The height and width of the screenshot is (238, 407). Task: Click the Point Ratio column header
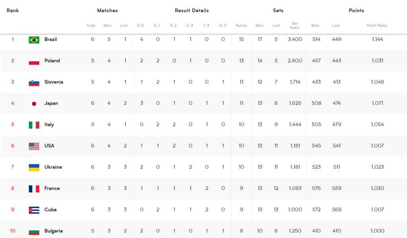377,25
